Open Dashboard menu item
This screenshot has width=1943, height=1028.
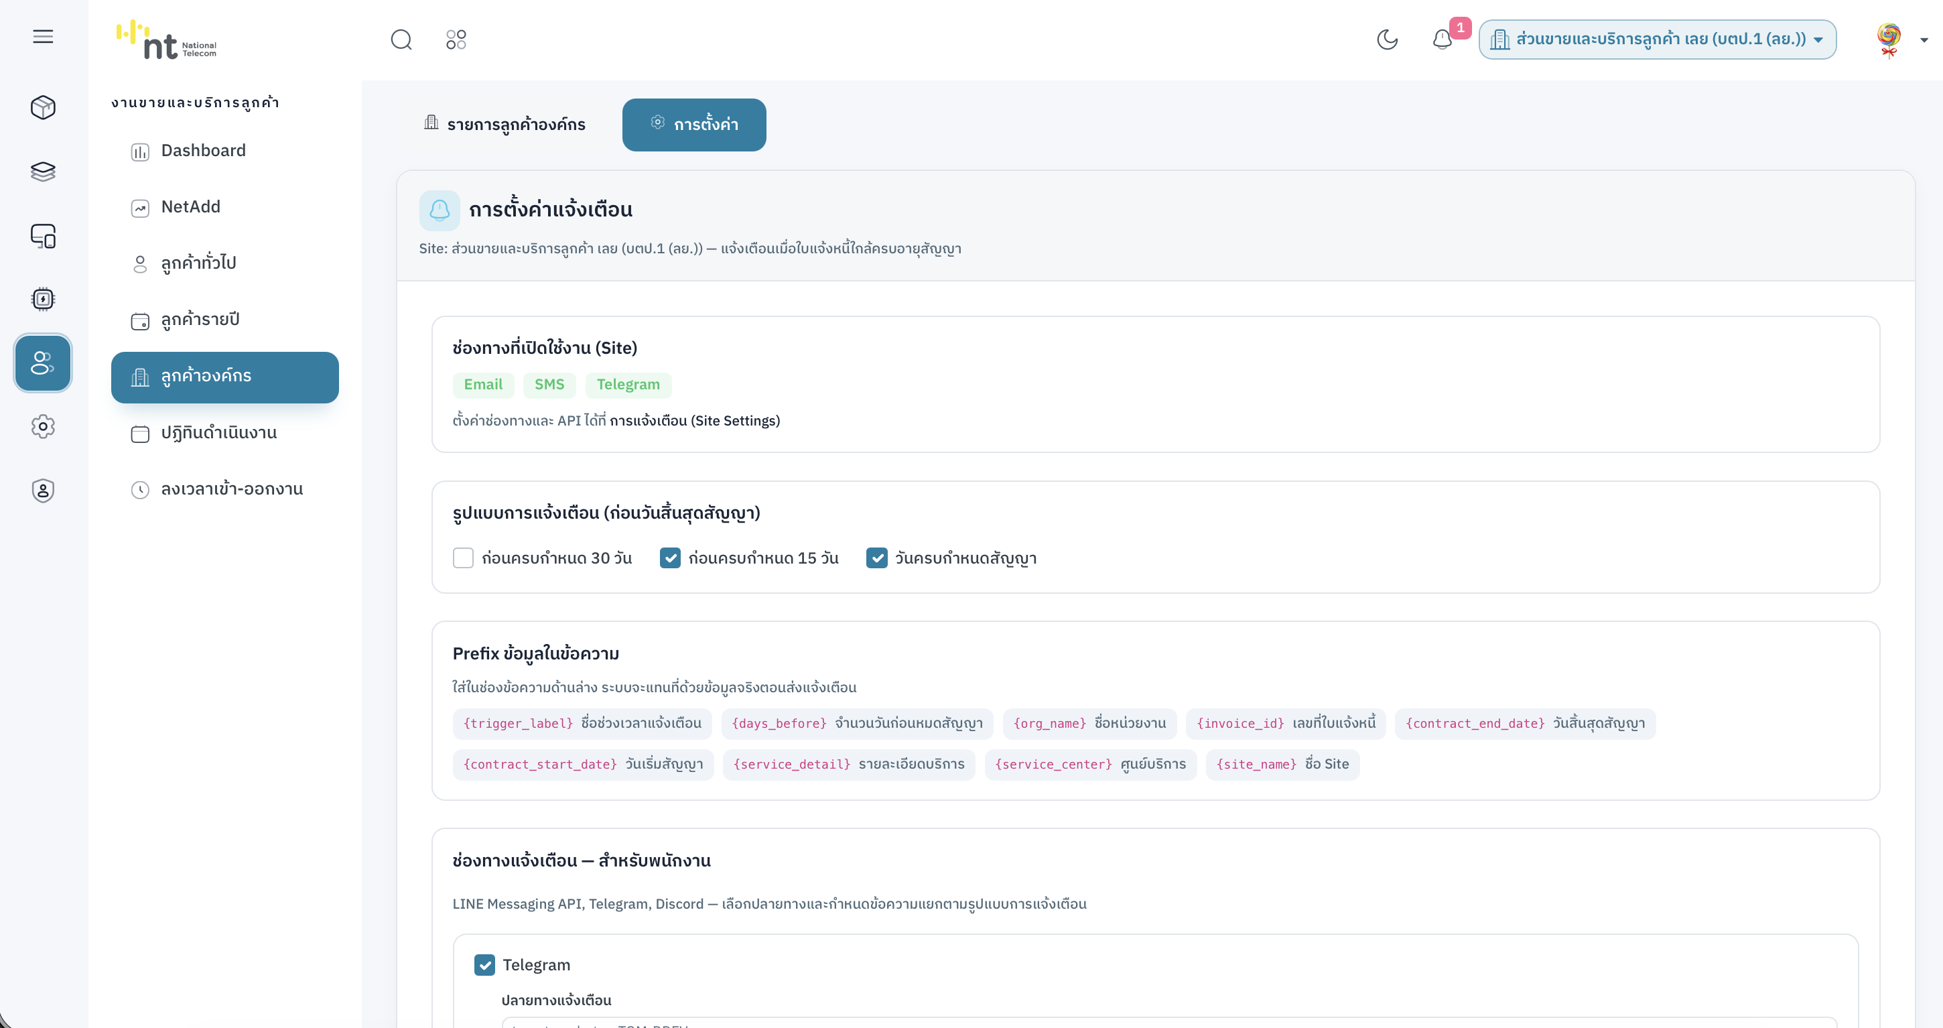click(224, 151)
